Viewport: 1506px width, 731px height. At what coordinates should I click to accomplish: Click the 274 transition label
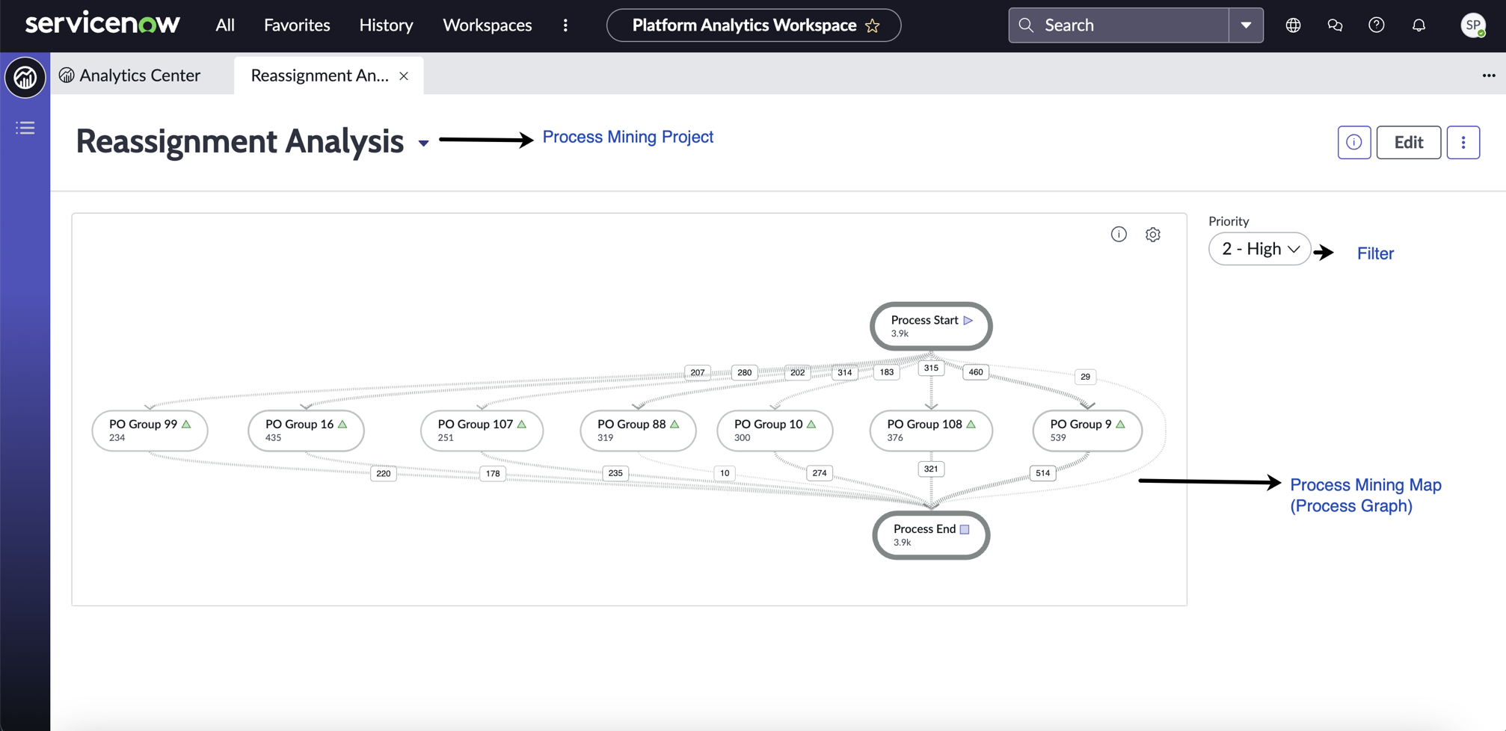[x=820, y=473]
